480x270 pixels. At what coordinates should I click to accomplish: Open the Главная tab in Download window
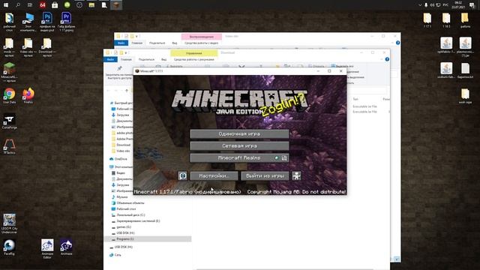[126, 59]
